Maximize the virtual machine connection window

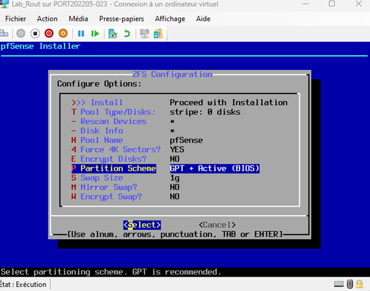[332, 4]
